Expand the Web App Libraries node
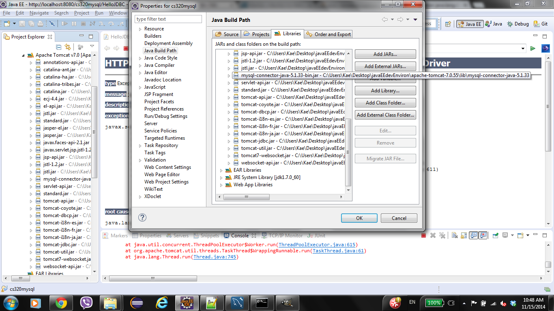The width and height of the screenshot is (554, 311). [221, 185]
